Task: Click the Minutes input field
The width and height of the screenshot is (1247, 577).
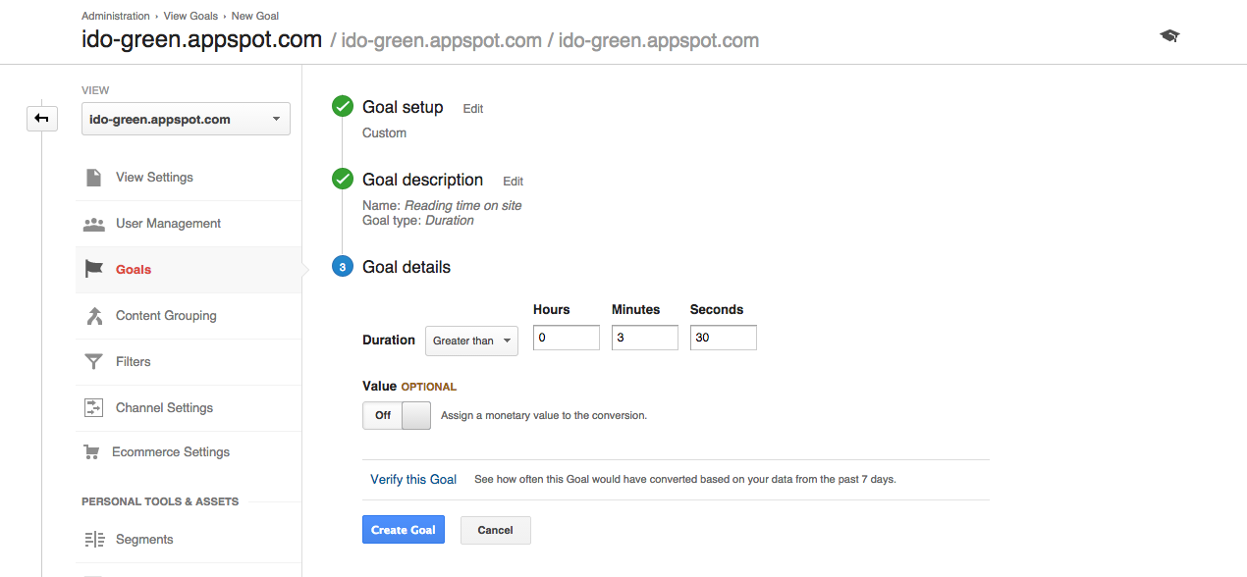Action: (644, 338)
